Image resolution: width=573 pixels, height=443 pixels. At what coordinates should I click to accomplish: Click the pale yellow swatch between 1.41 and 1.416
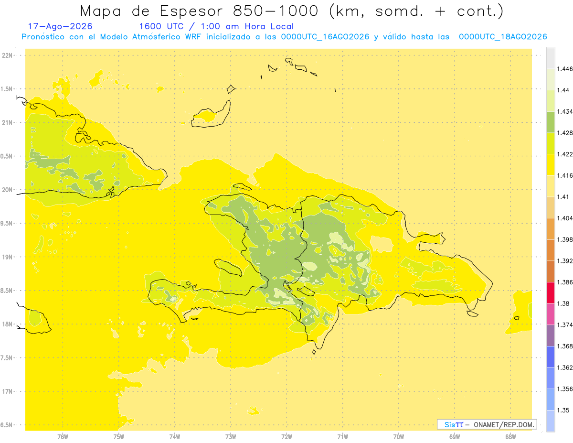pyautogui.click(x=551, y=186)
